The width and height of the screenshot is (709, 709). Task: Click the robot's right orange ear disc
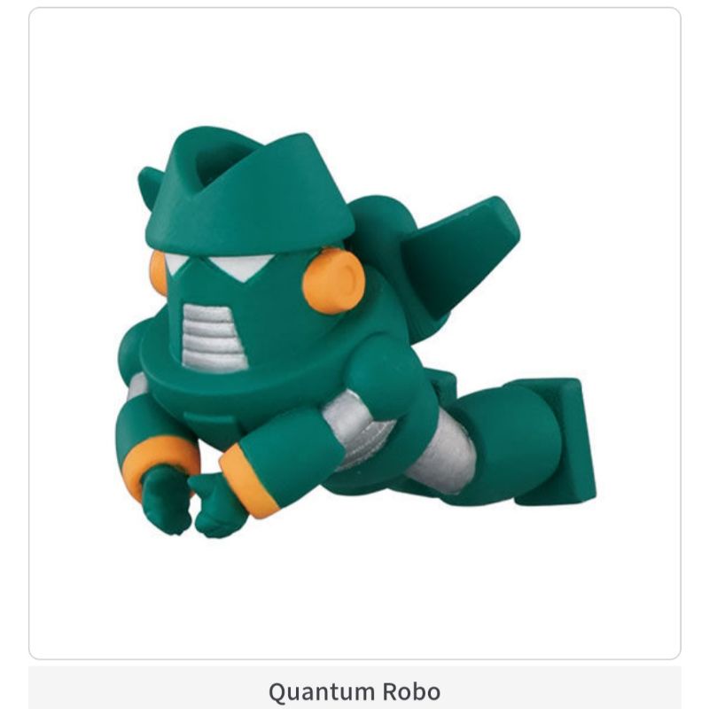pyautogui.click(x=334, y=281)
